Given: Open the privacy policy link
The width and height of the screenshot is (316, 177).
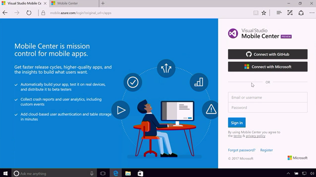Looking at the screenshot, I should click(x=256, y=136).
